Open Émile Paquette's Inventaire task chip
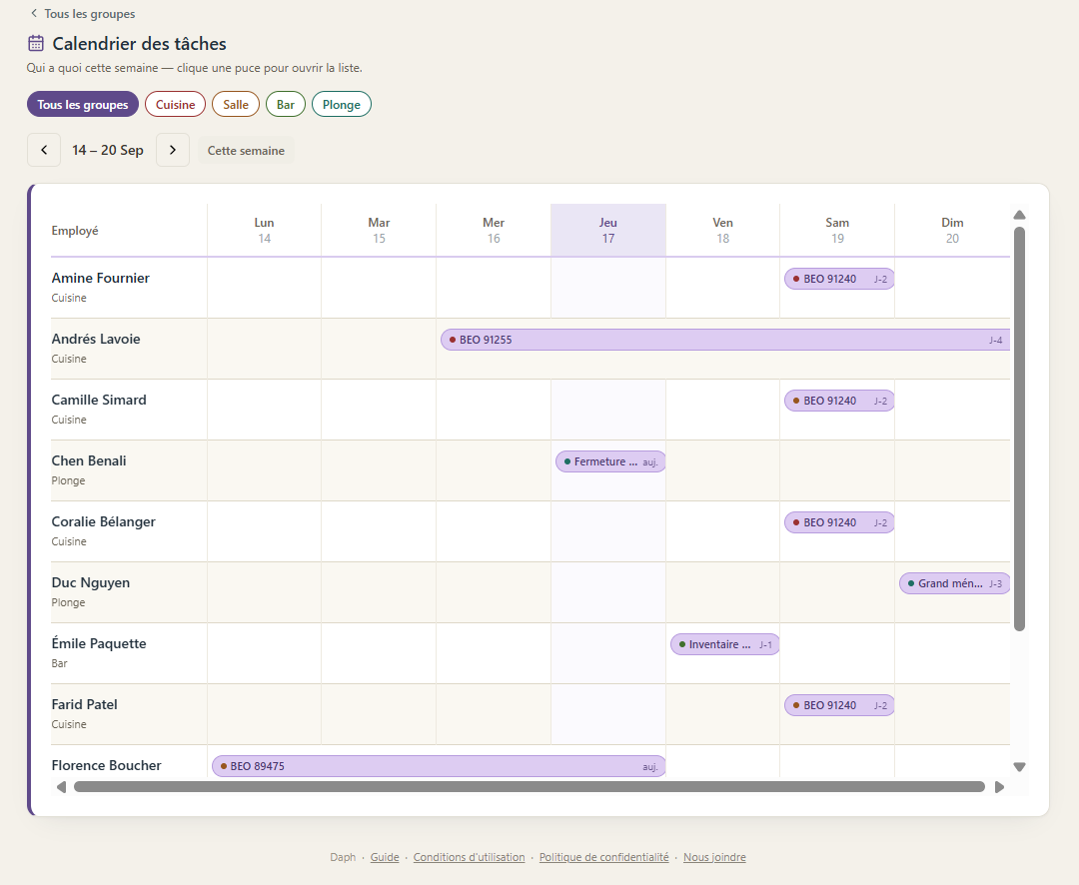 724,644
